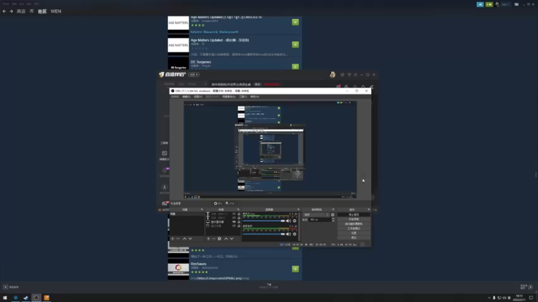Go forward with Steam forward arrow
The image size is (538, 302).
coord(11,11)
